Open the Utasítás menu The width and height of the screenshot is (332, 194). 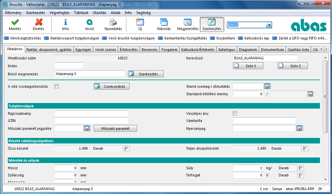coord(99,13)
